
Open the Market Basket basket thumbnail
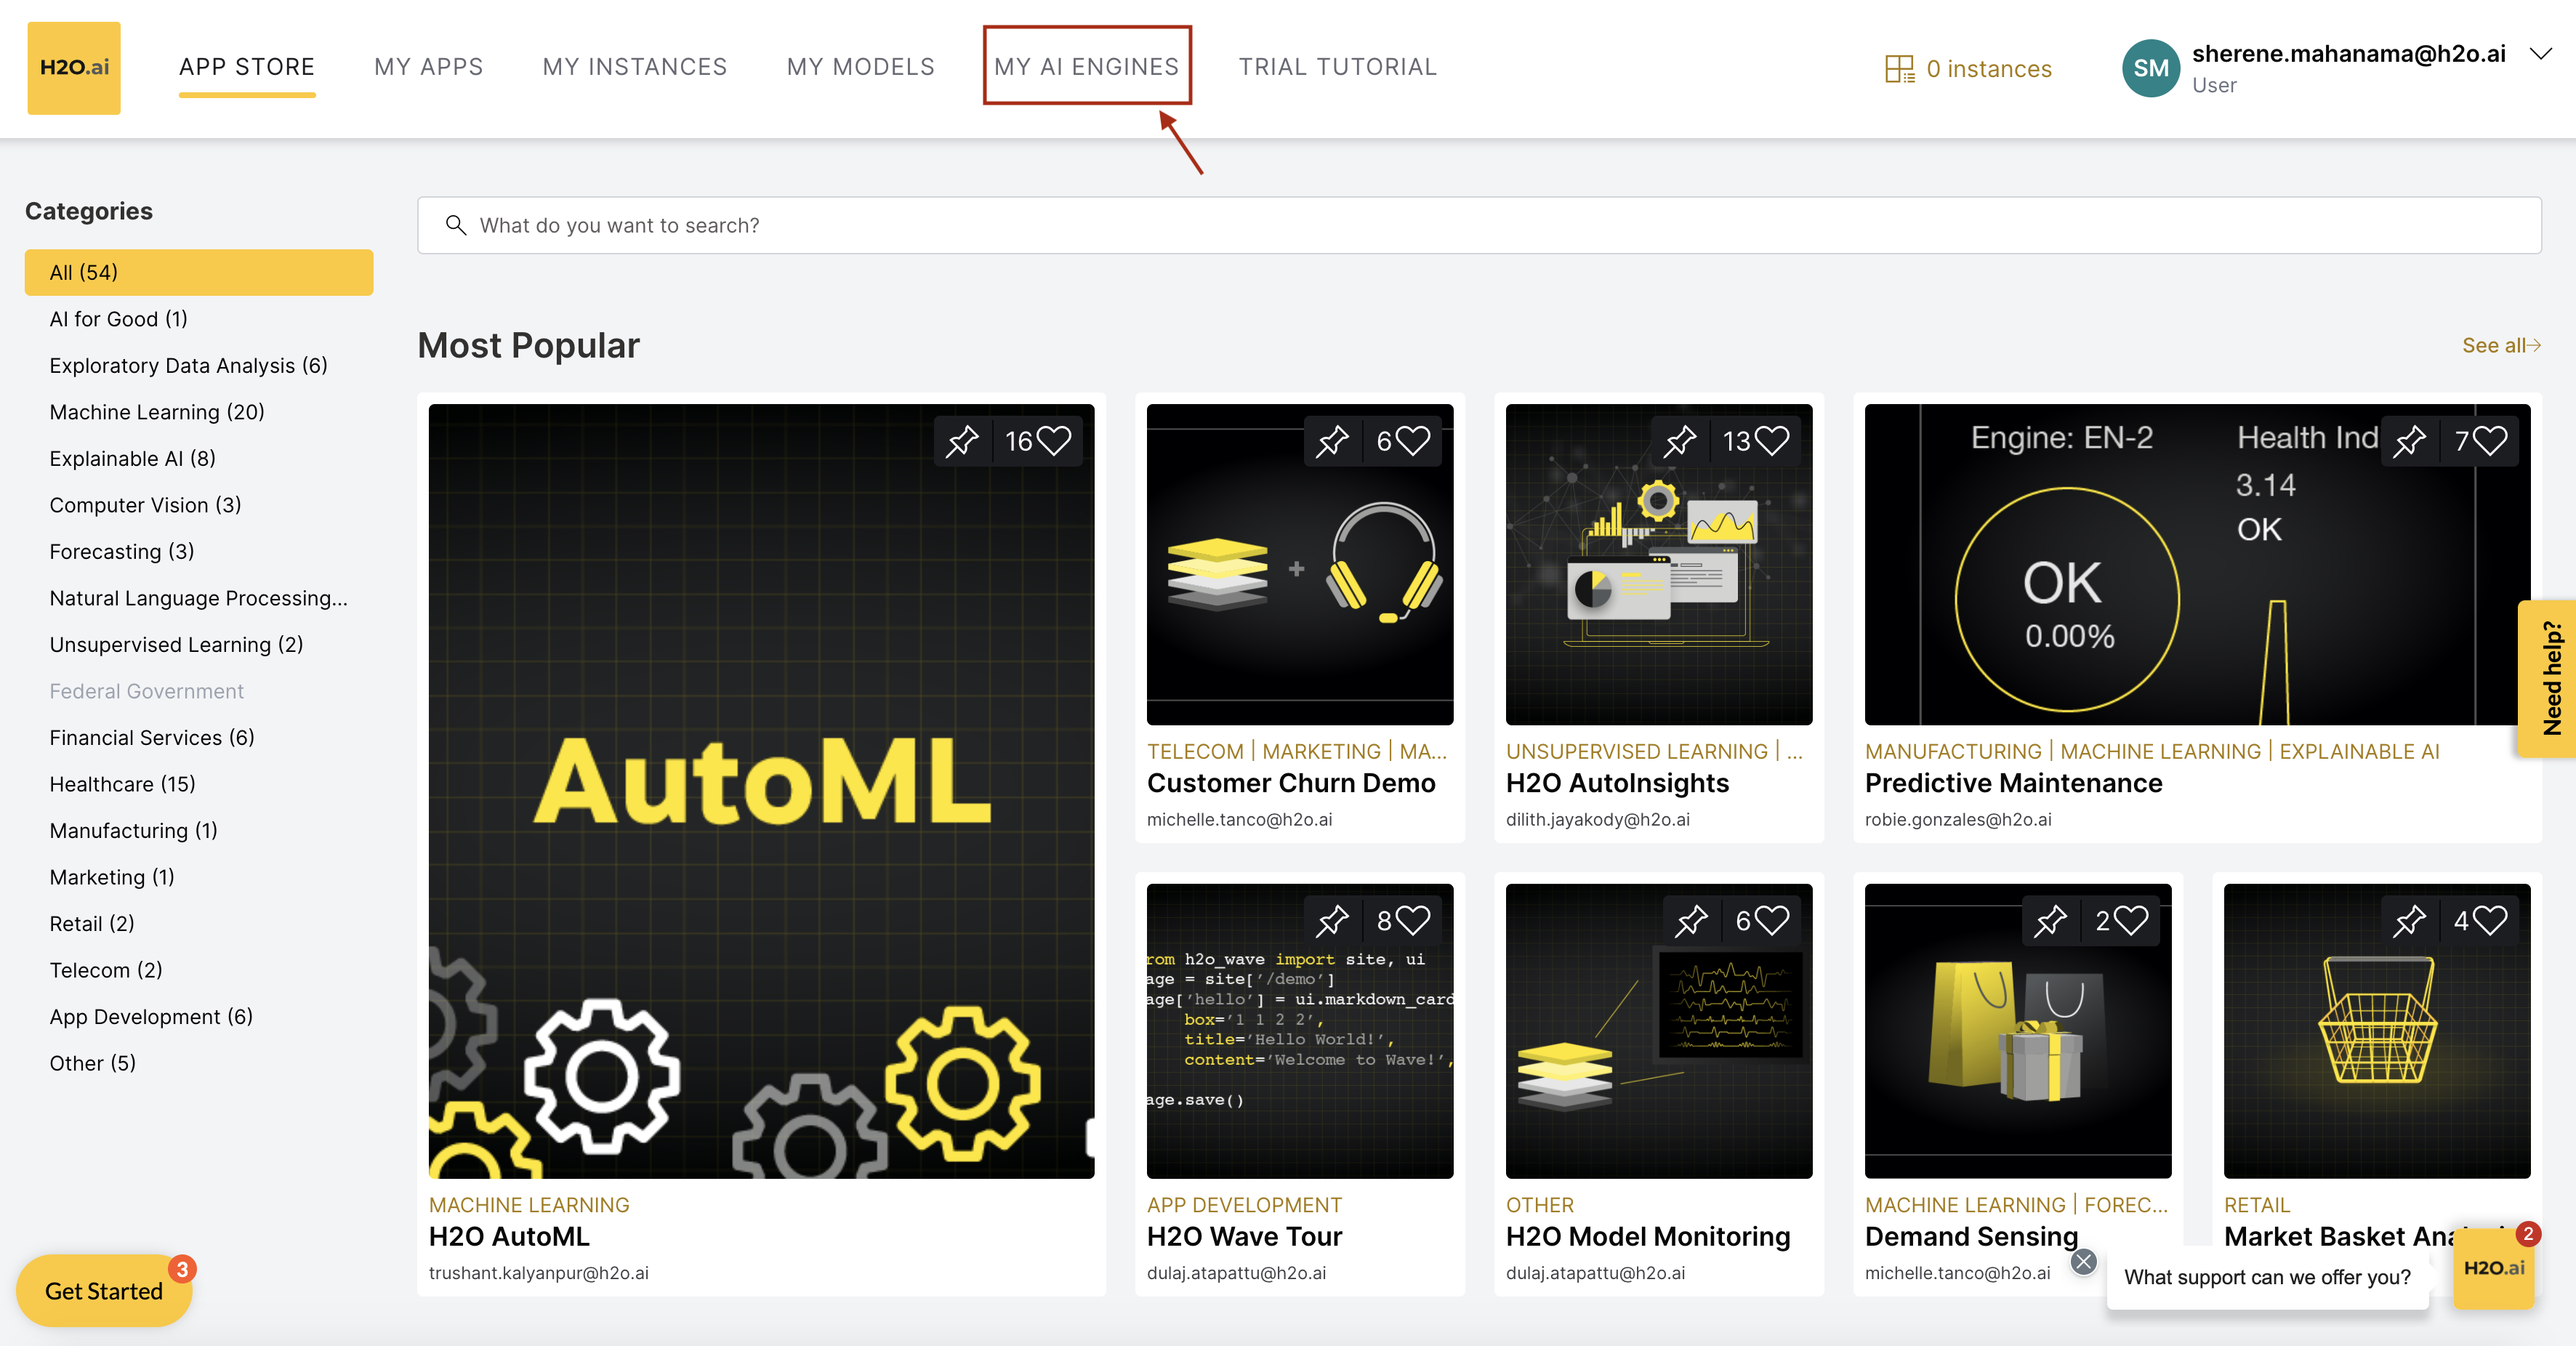click(2377, 1031)
